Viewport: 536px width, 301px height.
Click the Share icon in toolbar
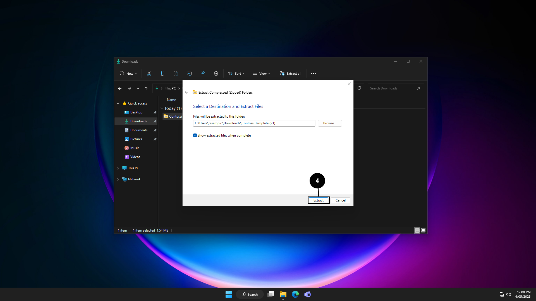(x=203, y=74)
